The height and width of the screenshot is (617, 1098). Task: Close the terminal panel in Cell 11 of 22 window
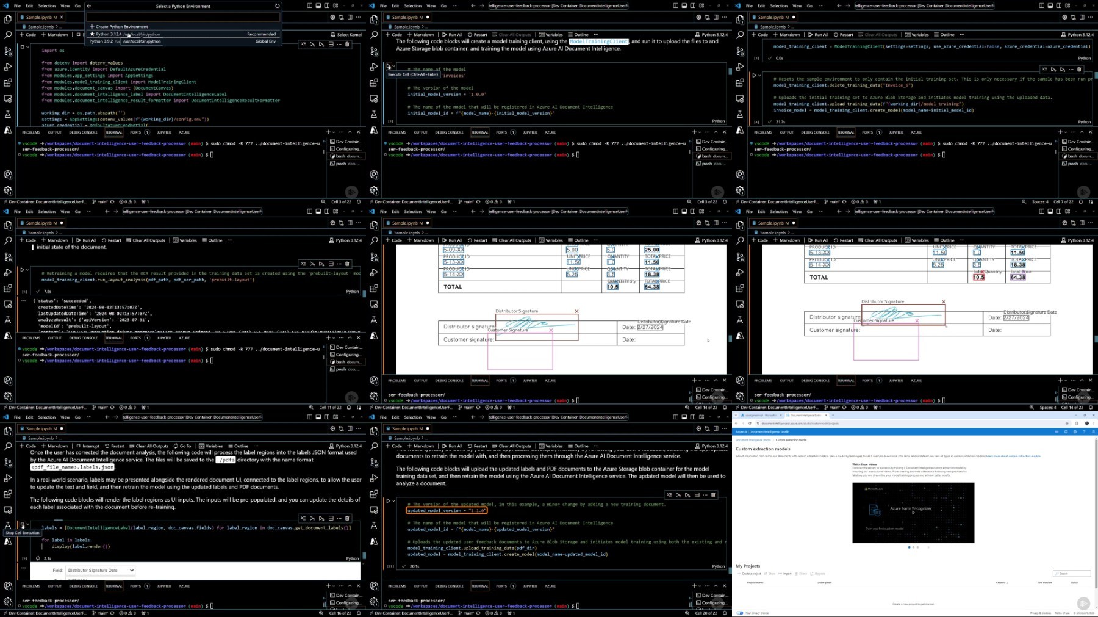(x=358, y=337)
